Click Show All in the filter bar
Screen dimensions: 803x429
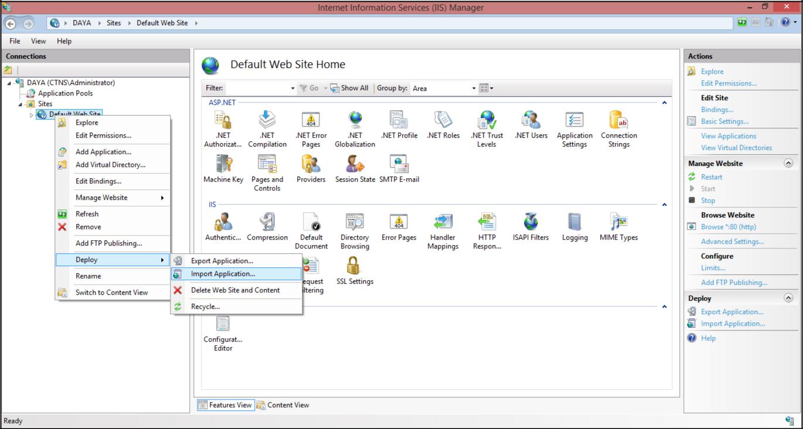[x=349, y=88]
